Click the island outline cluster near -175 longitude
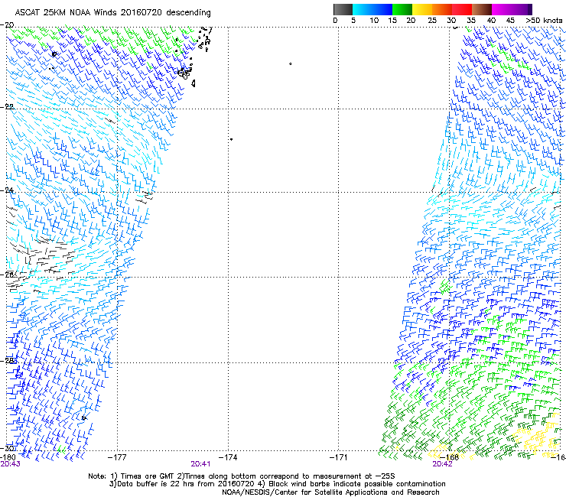The image size is (566, 497). [185, 72]
